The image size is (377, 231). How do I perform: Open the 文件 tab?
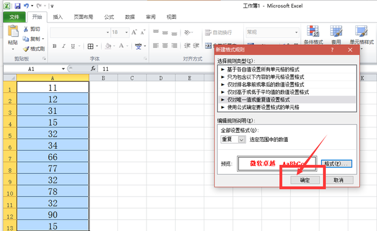click(14, 17)
